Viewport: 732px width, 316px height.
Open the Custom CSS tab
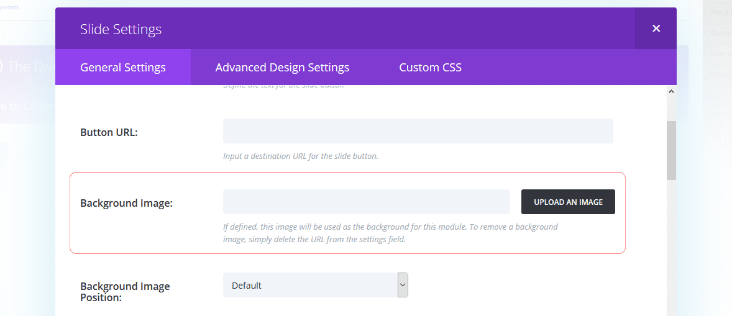click(x=430, y=67)
